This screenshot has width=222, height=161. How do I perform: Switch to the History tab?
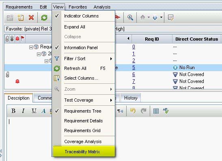131,98
